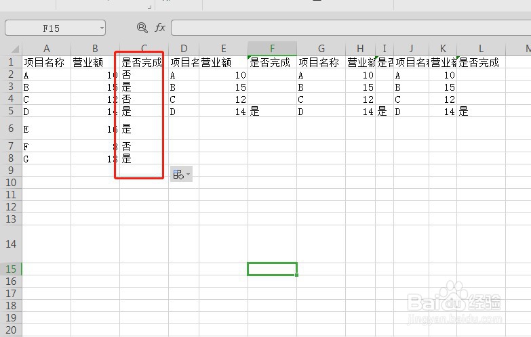Click the select-all corner triangle
The width and height of the screenshot is (531, 337).
[x=15, y=49]
